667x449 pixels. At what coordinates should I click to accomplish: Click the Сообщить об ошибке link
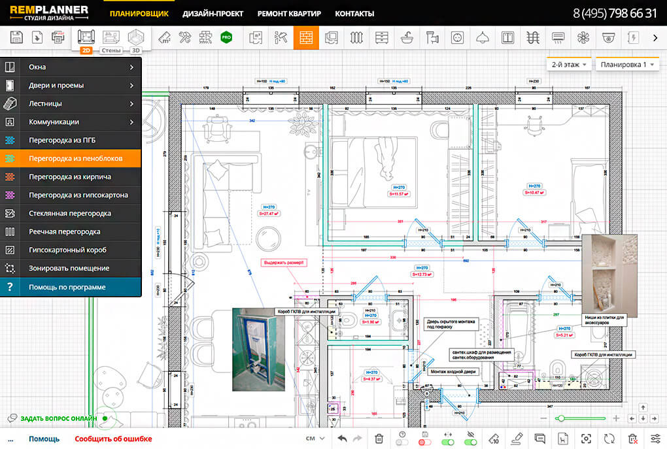pos(113,439)
